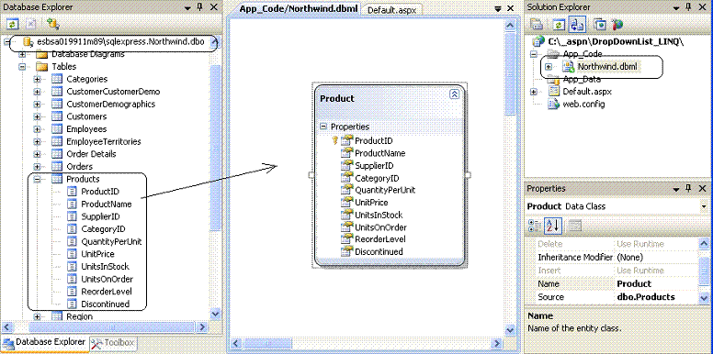Select ProductName column in Database Explorer
The width and height of the screenshot is (713, 354).
(107, 204)
